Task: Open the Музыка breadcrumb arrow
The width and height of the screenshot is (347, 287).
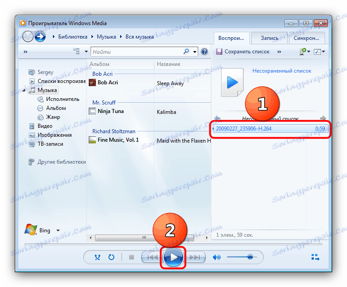Action: coord(92,37)
